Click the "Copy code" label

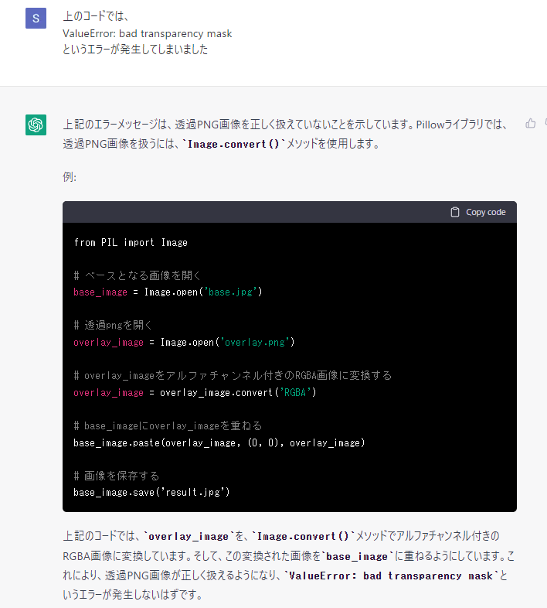(x=485, y=212)
